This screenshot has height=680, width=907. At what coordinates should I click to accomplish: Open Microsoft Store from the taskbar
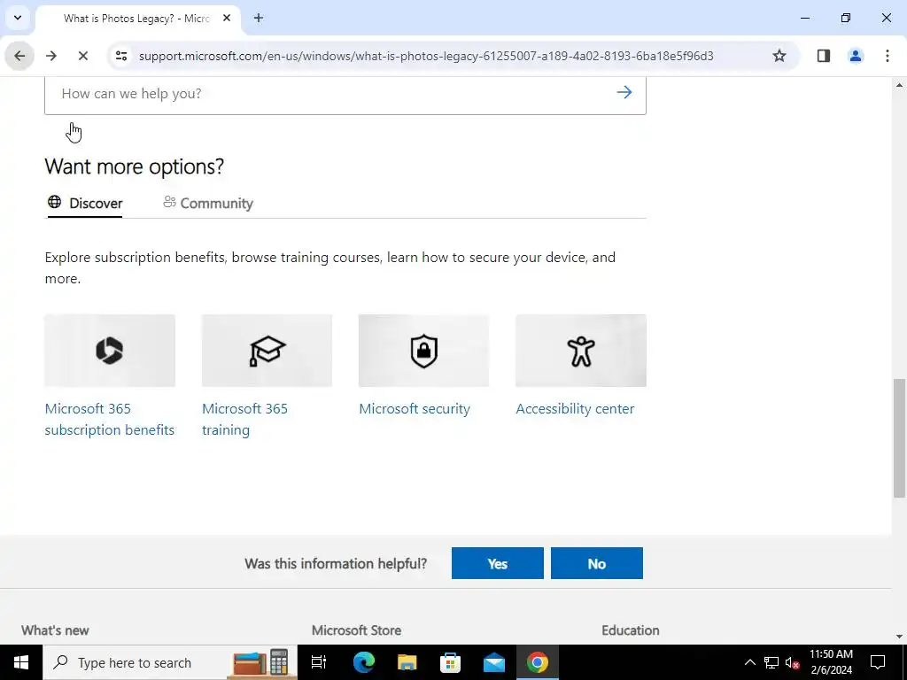tap(451, 662)
